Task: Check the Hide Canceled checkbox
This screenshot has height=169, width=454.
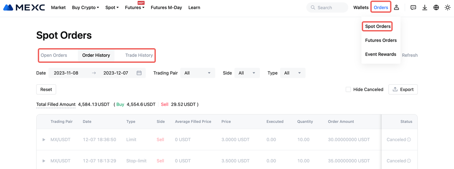Action: point(348,90)
